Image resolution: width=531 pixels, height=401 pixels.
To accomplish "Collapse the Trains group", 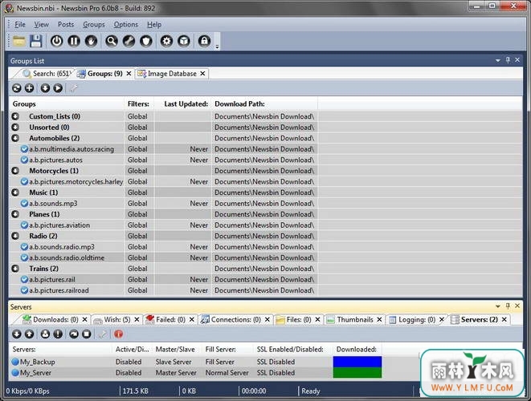I will [15, 269].
